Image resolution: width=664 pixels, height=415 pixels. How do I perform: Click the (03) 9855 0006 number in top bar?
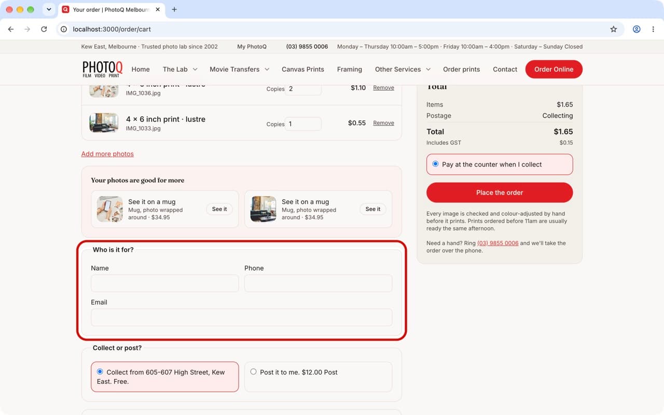click(307, 47)
